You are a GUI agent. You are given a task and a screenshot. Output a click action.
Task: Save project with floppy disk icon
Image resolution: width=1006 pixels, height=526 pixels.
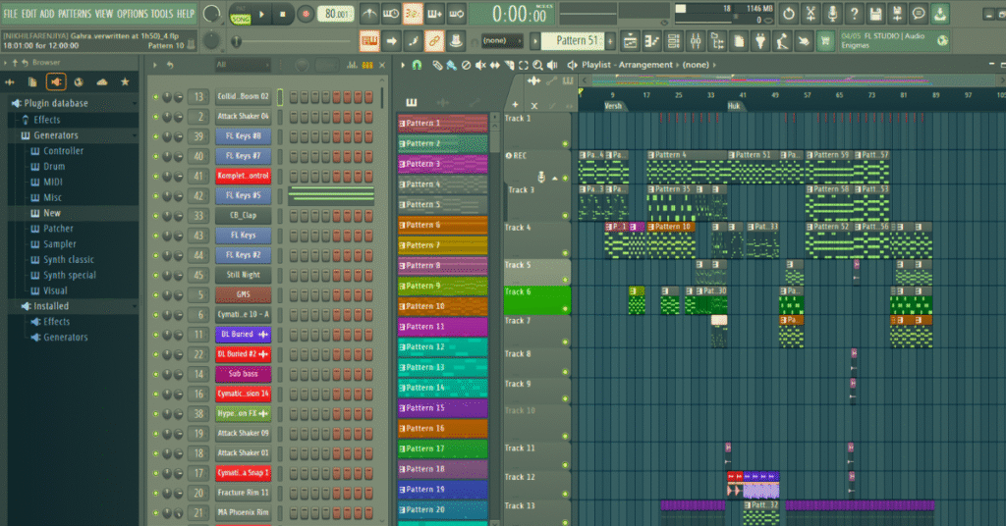875,14
